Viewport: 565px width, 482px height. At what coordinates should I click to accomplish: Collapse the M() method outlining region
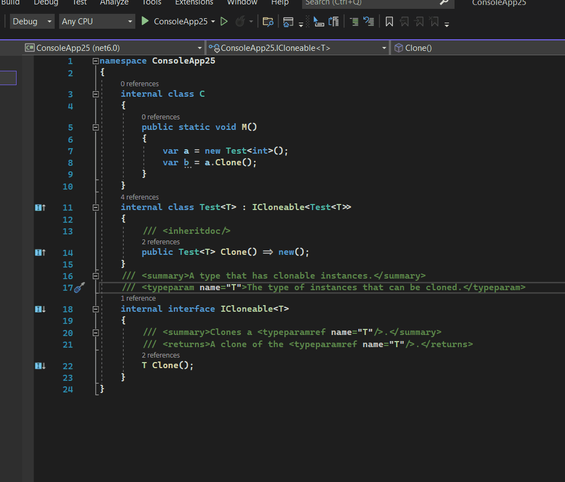tap(96, 127)
